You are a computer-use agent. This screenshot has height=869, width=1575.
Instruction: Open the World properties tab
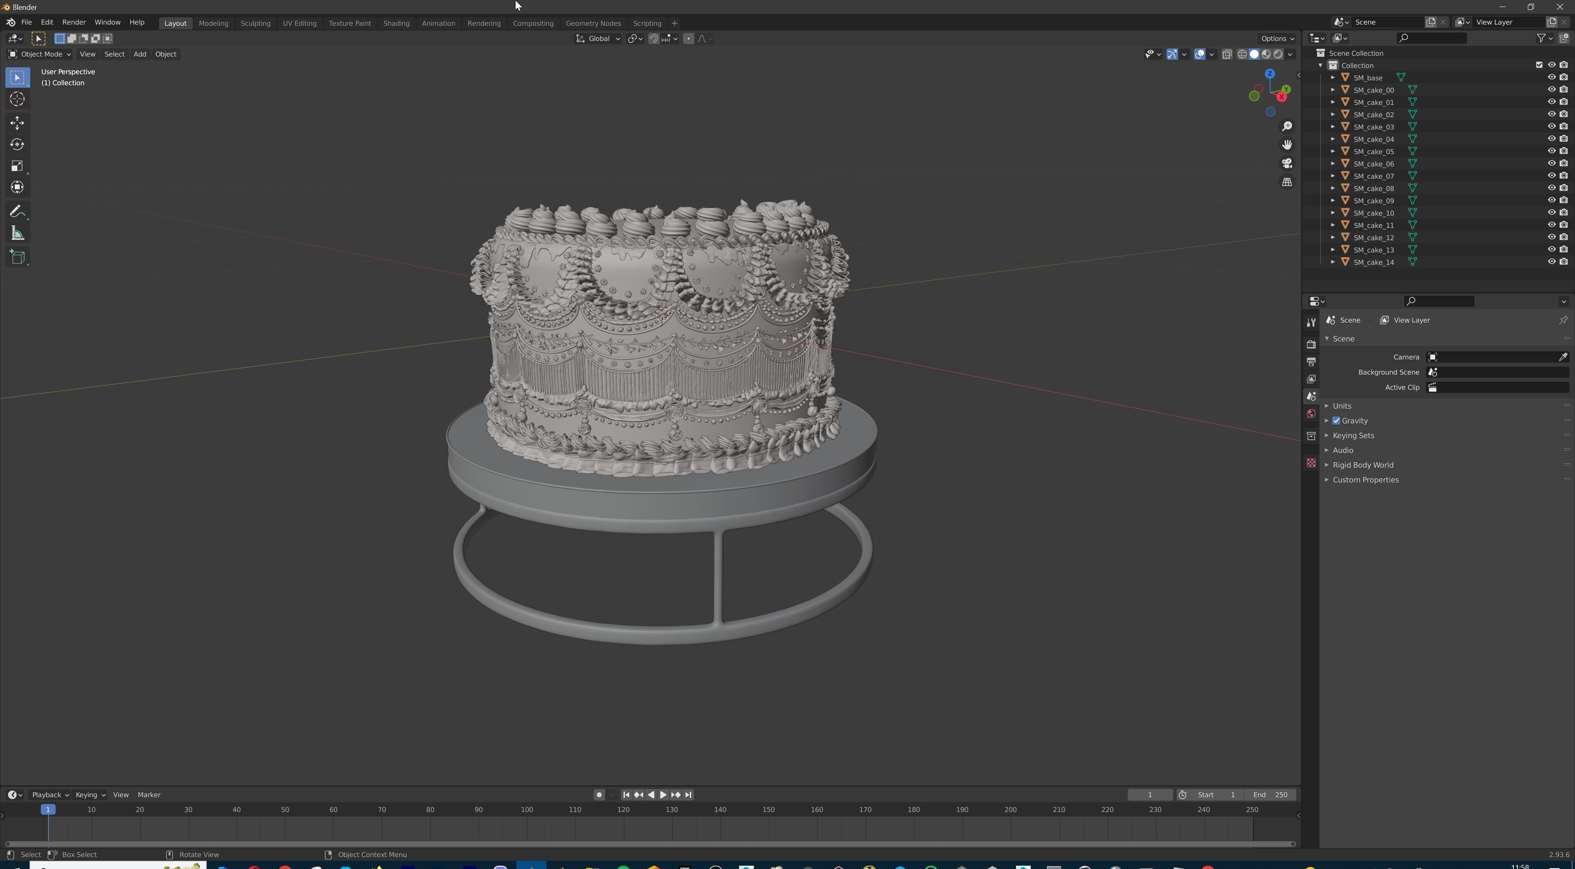tap(1311, 414)
